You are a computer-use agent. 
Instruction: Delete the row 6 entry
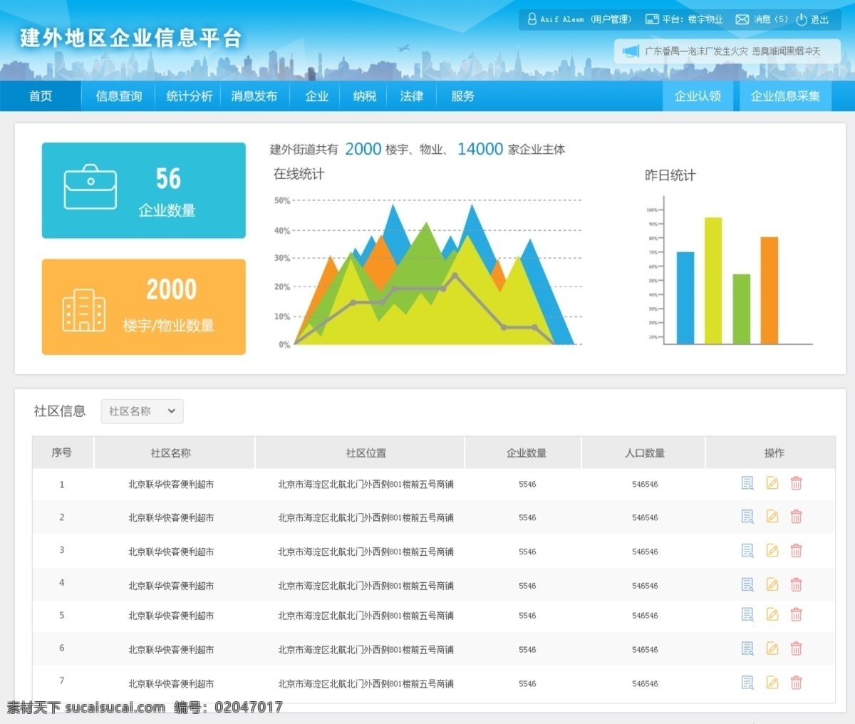tap(797, 648)
